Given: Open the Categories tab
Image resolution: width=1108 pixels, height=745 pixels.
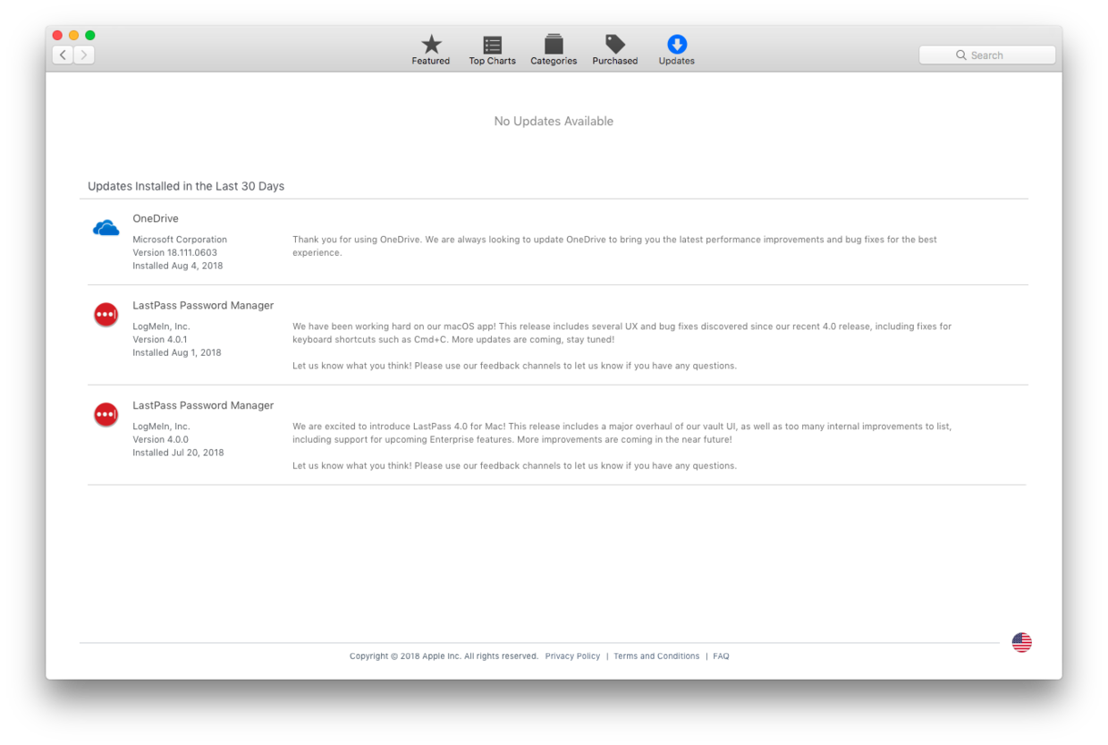Looking at the screenshot, I should pyautogui.click(x=554, y=50).
